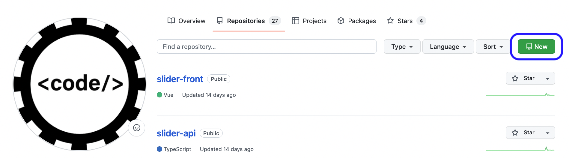Screen dimensions: 569x158
Task: Create a repository with New button
Action: coord(536,47)
